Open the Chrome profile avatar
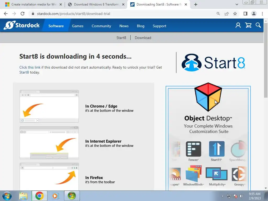The image size is (268, 201). pyautogui.click(x=254, y=14)
